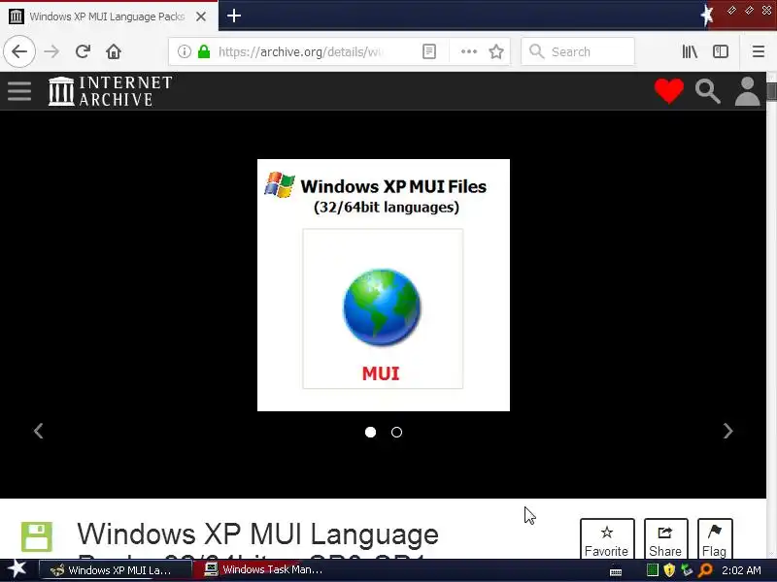Click the yellow security shield tray icon
Viewport: 777px width, 582px height.
(x=669, y=570)
